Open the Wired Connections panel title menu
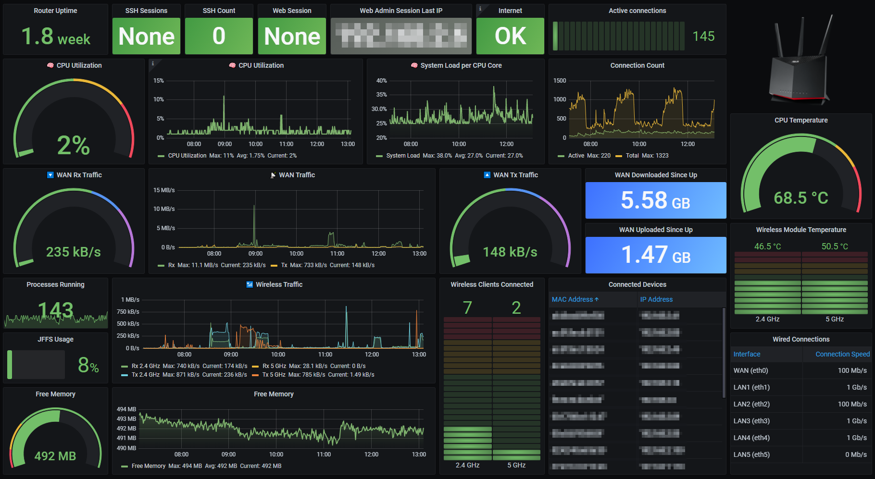The width and height of the screenshot is (875, 479). tap(801, 339)
